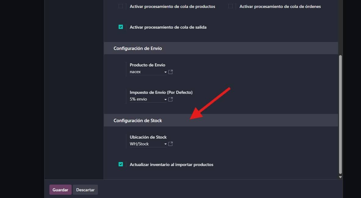Viewport: 361px width, 198px height.
Task: Click the '5% envio' tax field
Action: pyautogui.click(x=146, y=99)
